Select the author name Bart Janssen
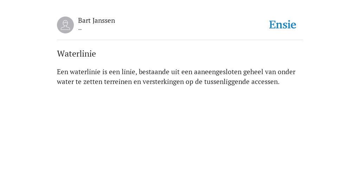Image resolution: width=360 pixels, height=180 pixels. (x=96, y=21)
